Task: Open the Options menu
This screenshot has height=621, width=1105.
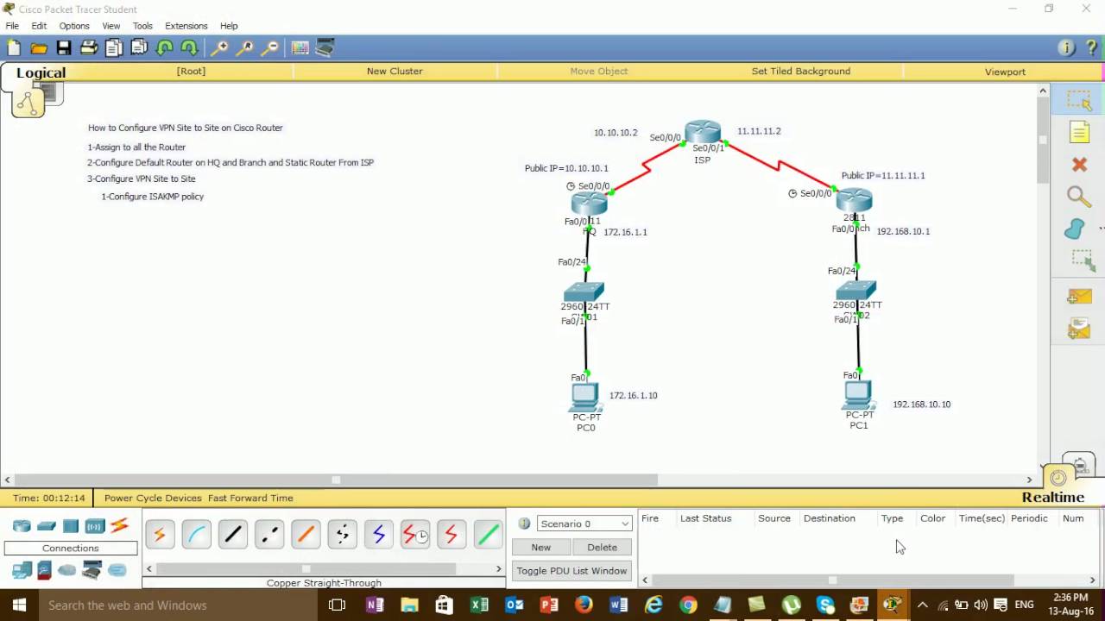Action: (74, 26)
